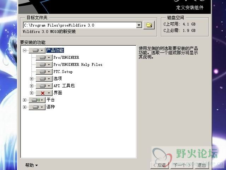This screenshot has width=226, height=170.
Task: Select the API 工具包 tree item
Action: tap(64, 86)
